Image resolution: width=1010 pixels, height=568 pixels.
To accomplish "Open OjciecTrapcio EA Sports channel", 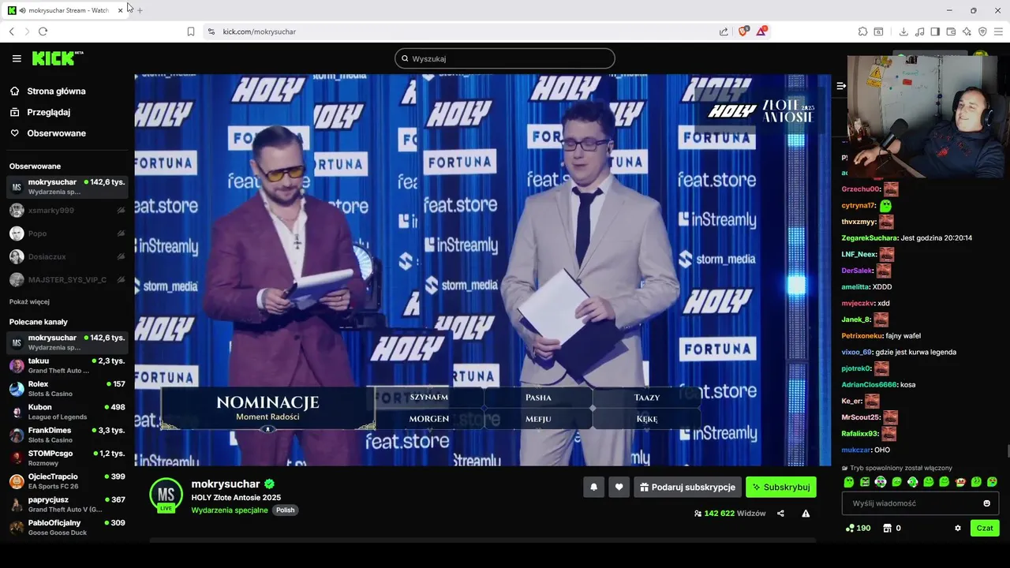I will point(67,481).
